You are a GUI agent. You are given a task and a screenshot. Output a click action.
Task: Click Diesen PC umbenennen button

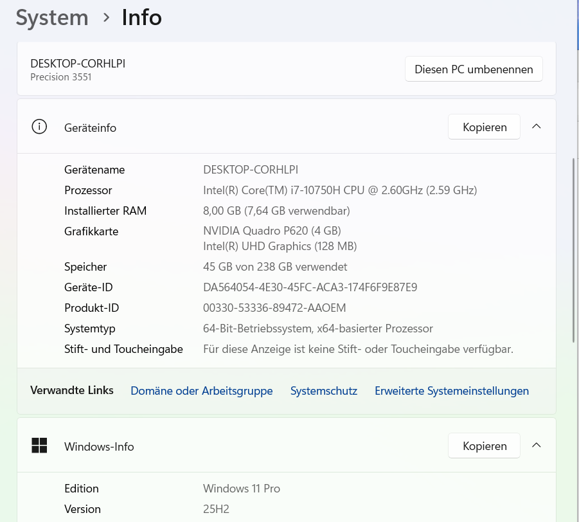[x=474, y=69]
